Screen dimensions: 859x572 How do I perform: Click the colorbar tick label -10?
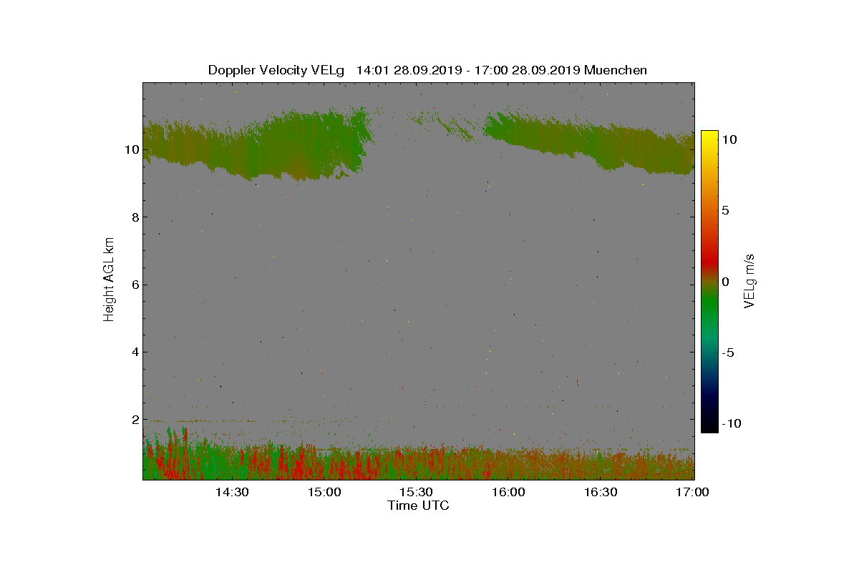pyautogui.click(x=732, y=423)
